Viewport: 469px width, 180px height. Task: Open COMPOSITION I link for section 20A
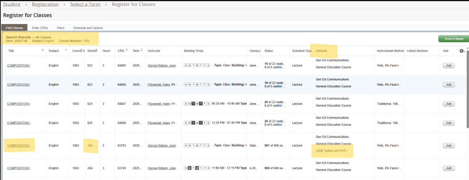pos(19,168)
